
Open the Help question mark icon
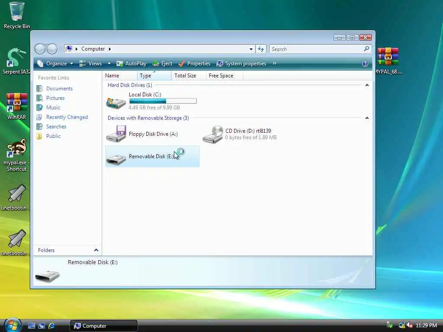pos(365,64)
